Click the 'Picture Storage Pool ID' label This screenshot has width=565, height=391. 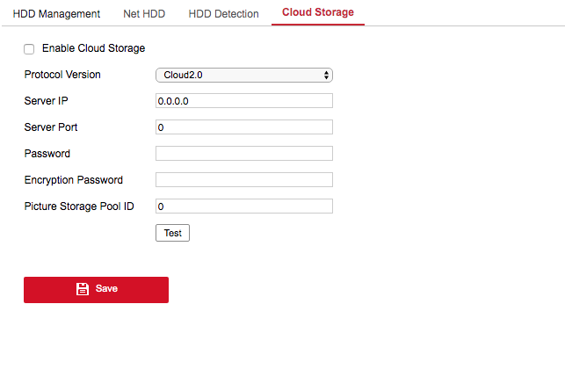tap(80, 206)
